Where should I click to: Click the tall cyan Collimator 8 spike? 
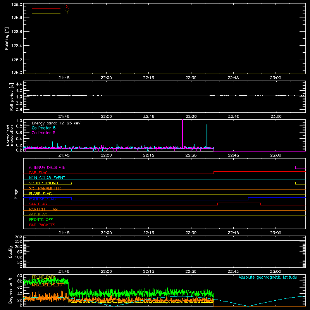[207, 136]
